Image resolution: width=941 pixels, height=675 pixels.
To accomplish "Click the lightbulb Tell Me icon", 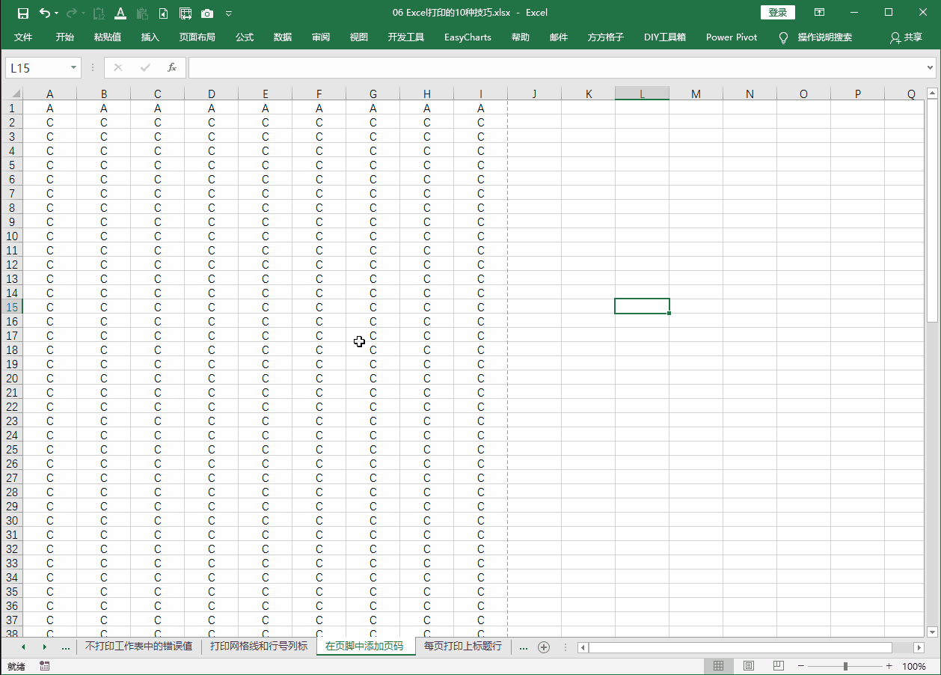I will [784, 37].
